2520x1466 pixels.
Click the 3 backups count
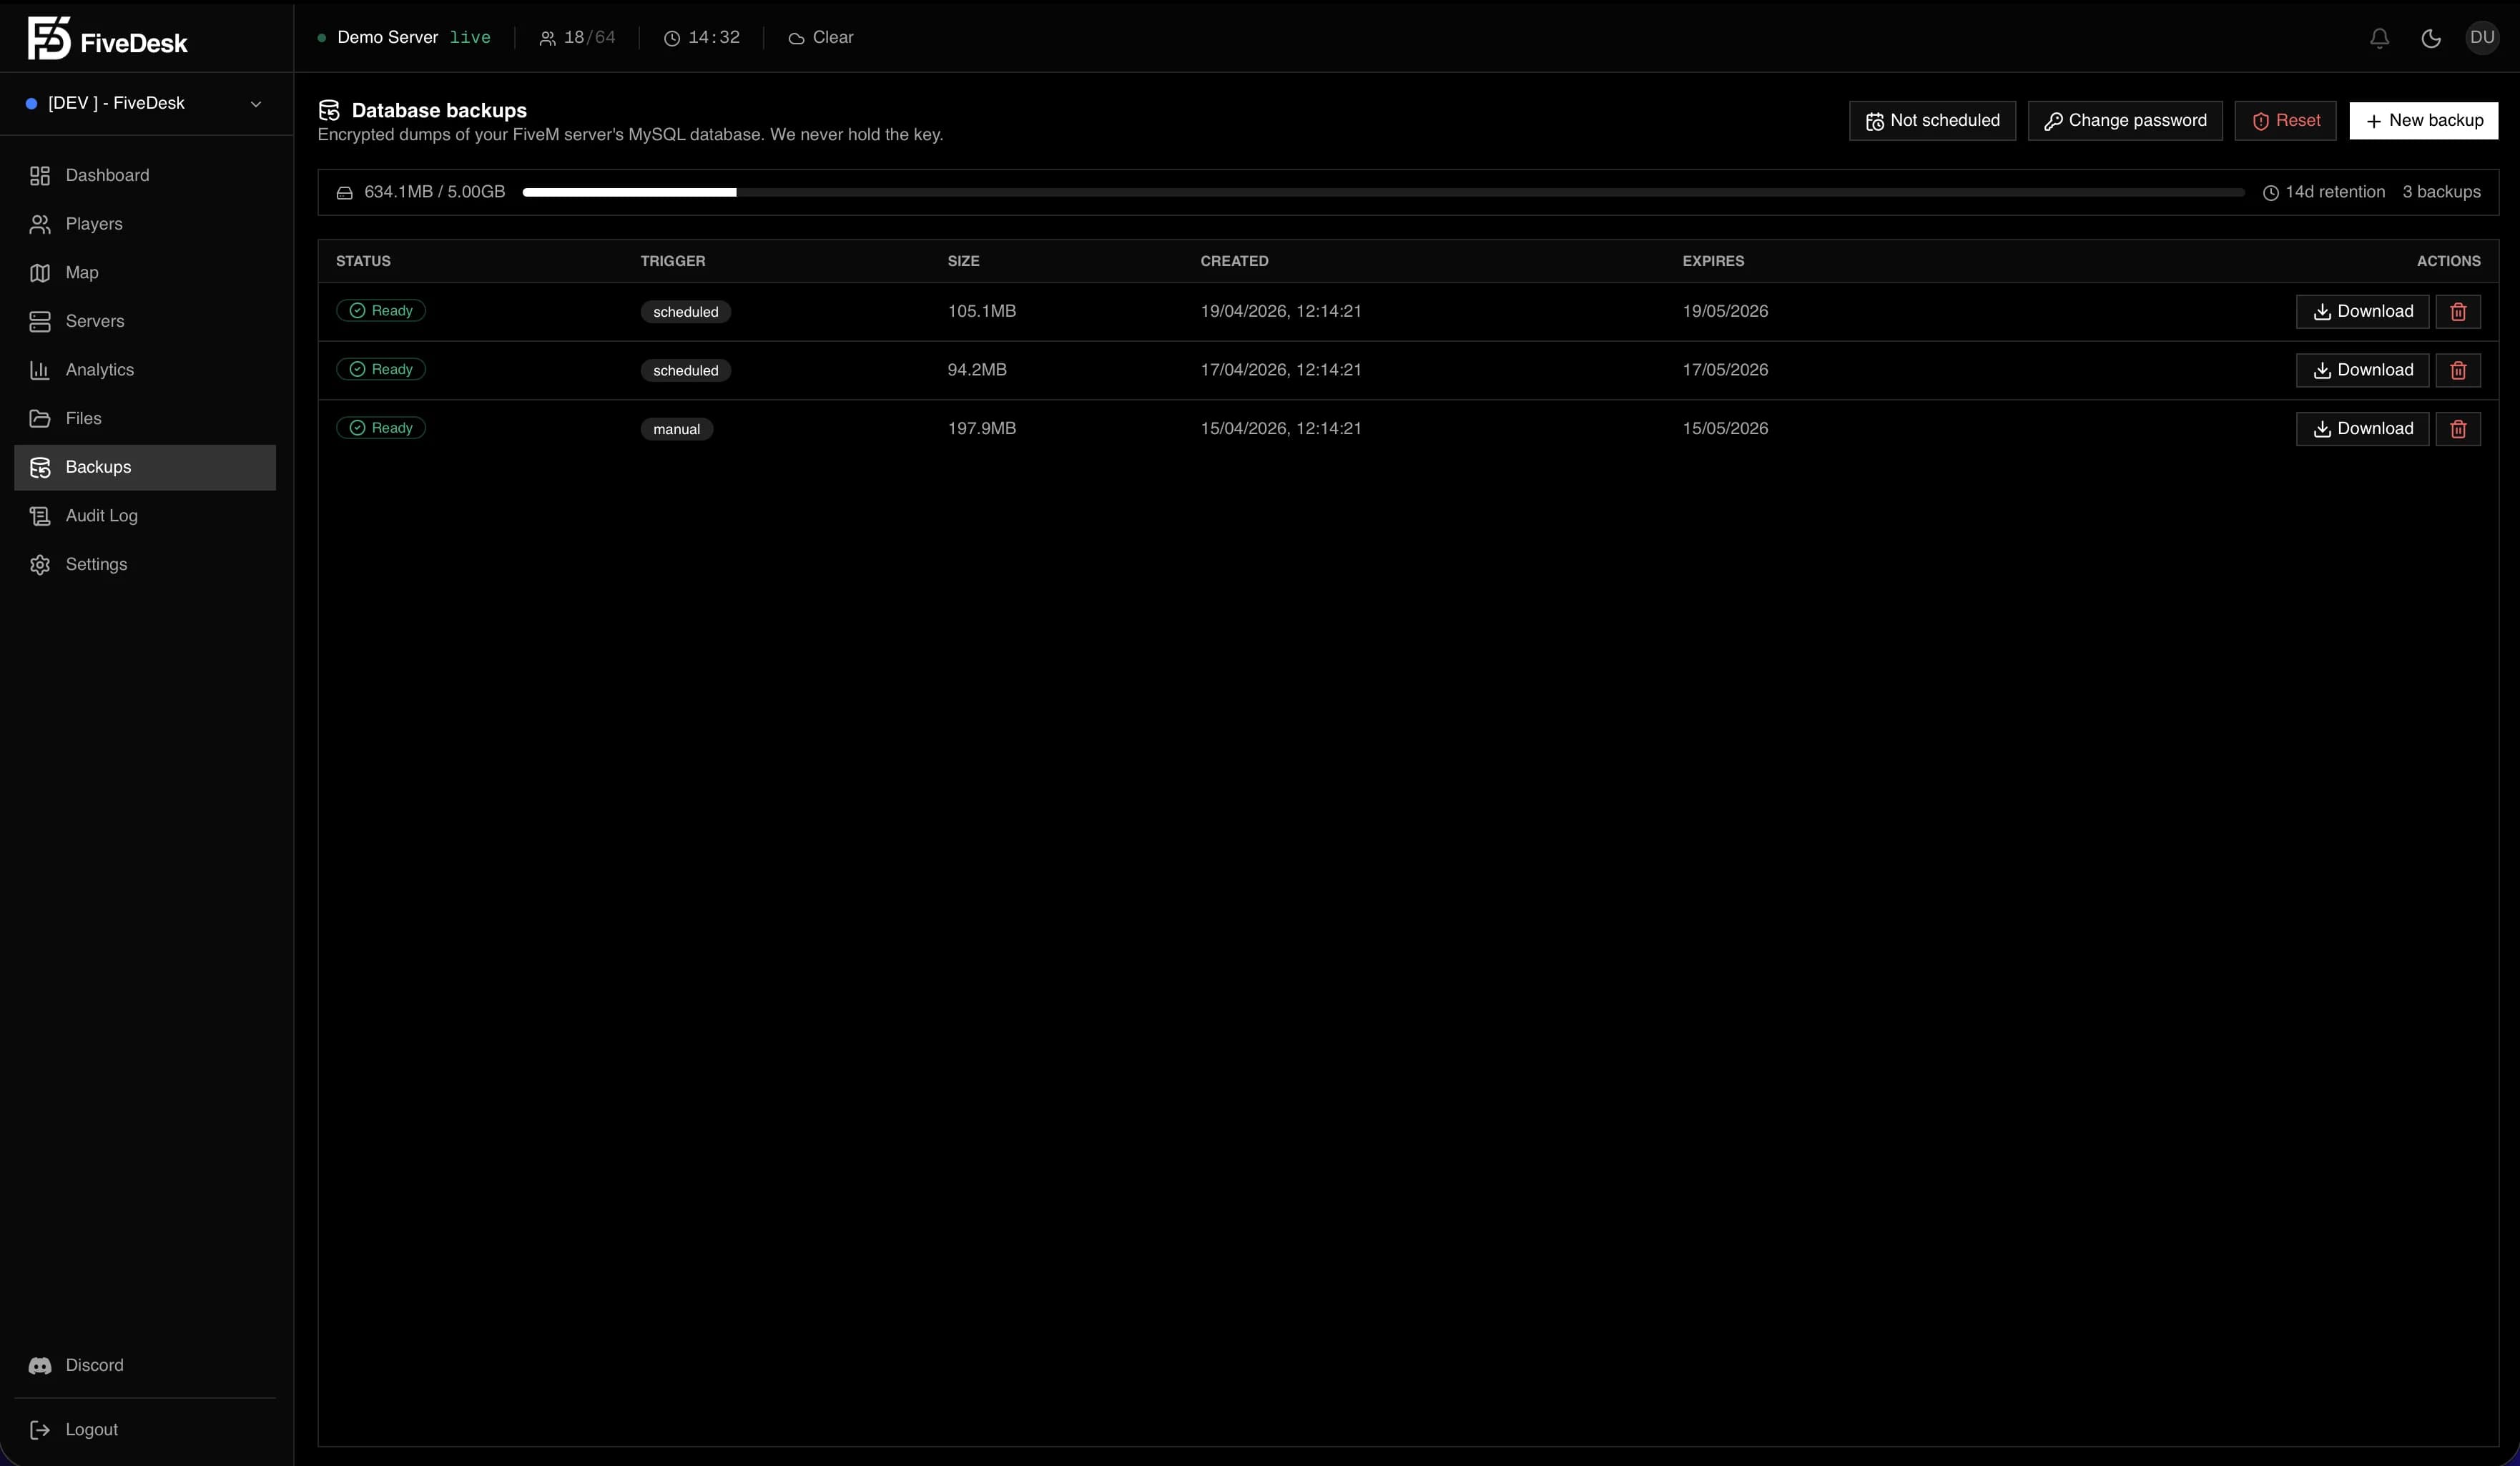(2442, 192)
